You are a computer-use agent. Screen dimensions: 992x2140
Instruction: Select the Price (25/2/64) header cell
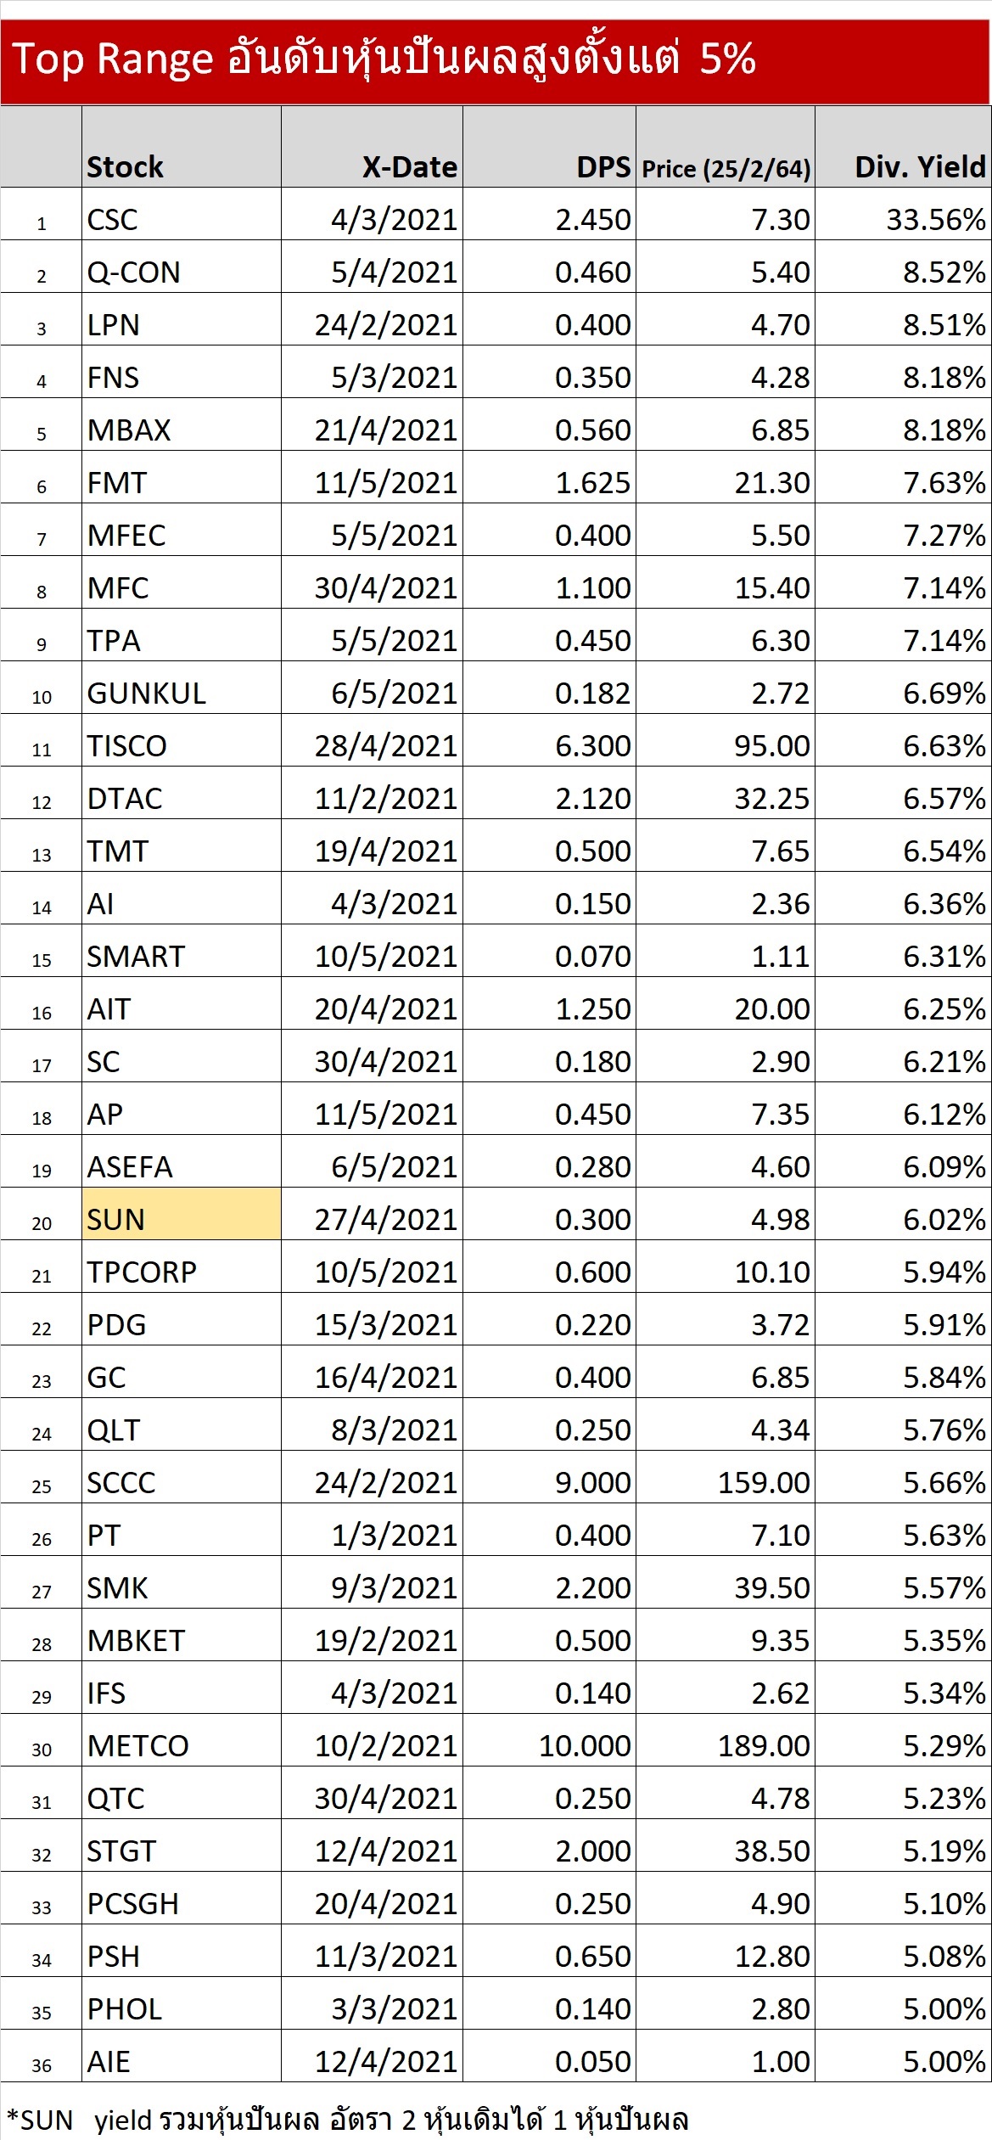pos(726,147)
